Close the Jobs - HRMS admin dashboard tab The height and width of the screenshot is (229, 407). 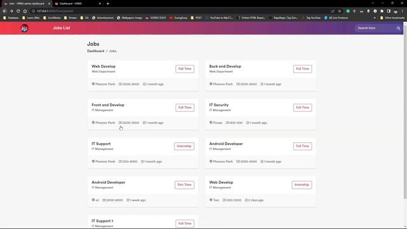coord(49,4)
